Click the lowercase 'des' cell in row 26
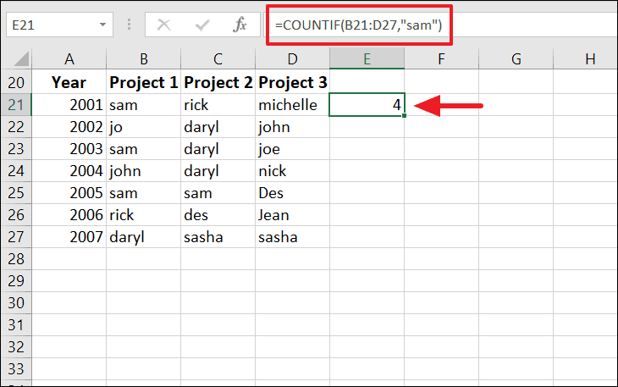Screen dimensions: 618x387 [x=218, y=215]
